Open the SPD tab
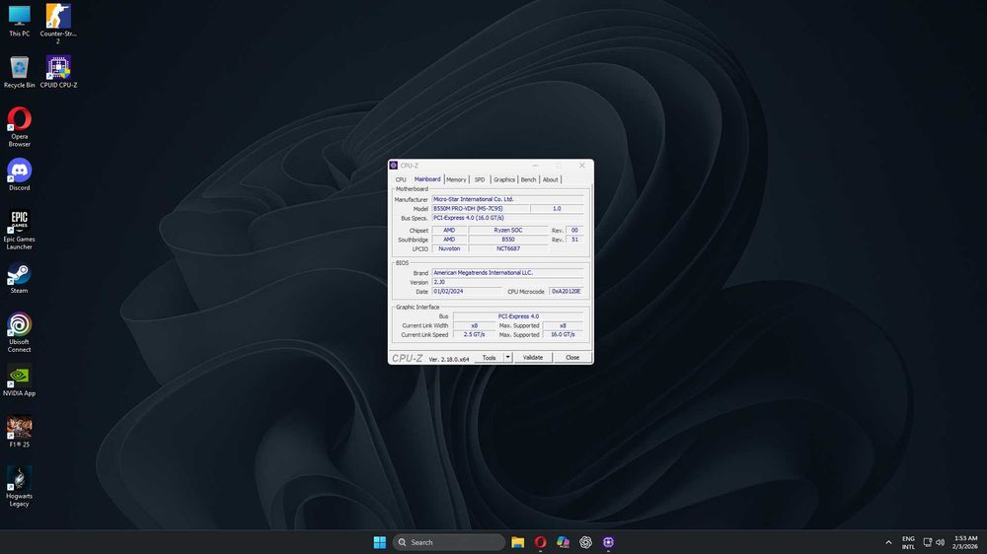 coord(480,179)
